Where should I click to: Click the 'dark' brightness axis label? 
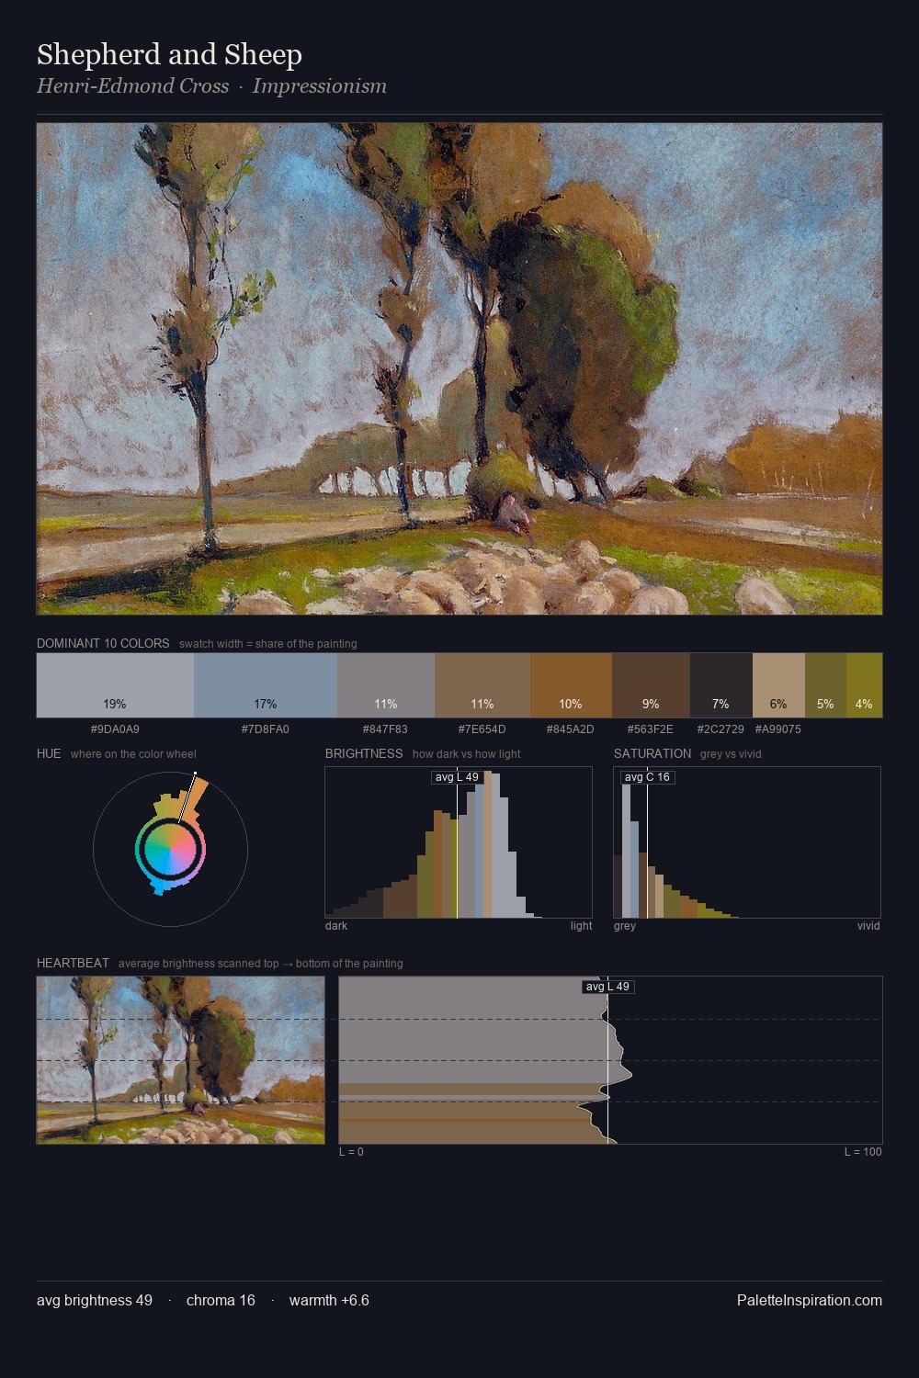coord(336,926)
